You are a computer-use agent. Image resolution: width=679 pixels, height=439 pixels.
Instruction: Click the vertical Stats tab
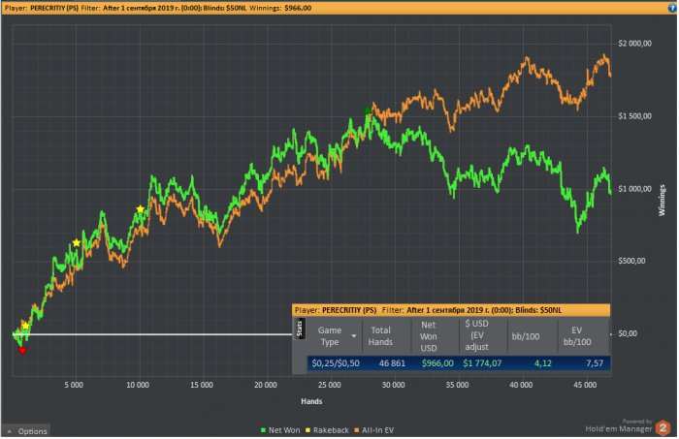299,329
